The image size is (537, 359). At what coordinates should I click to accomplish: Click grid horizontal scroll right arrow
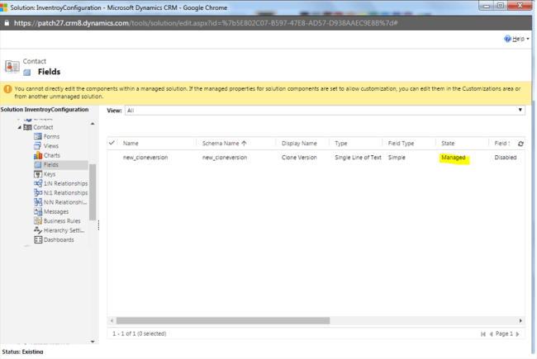pyautogui.click(x=520, y=321)
